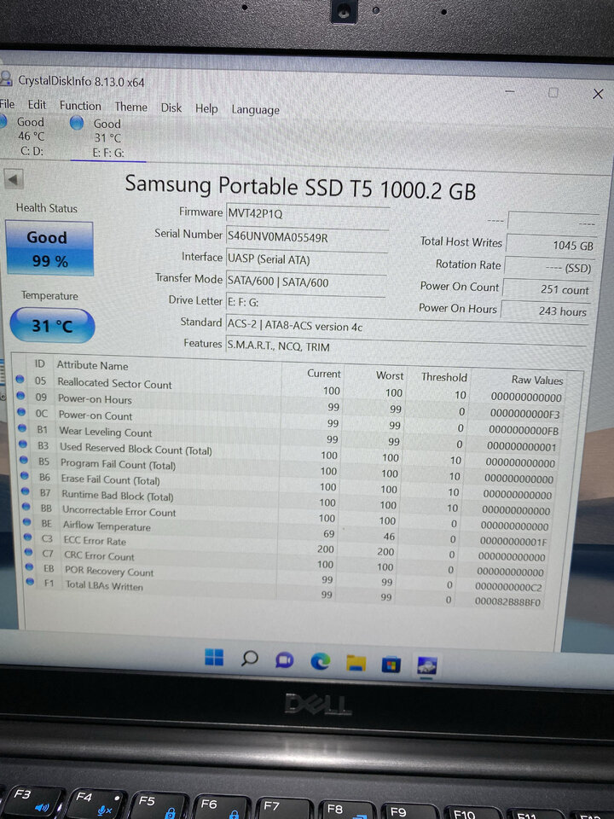
Task: Open the Function menu
Action: click(x=80, y=106)
